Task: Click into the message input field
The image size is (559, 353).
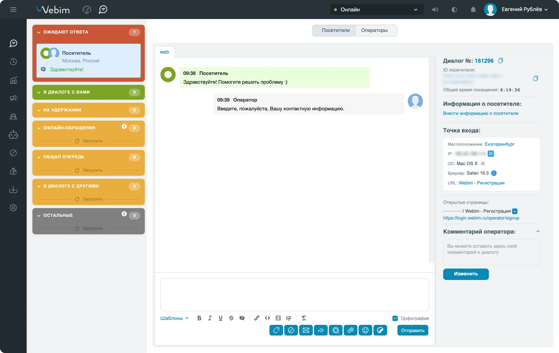Action: click(x=294, y=295)
